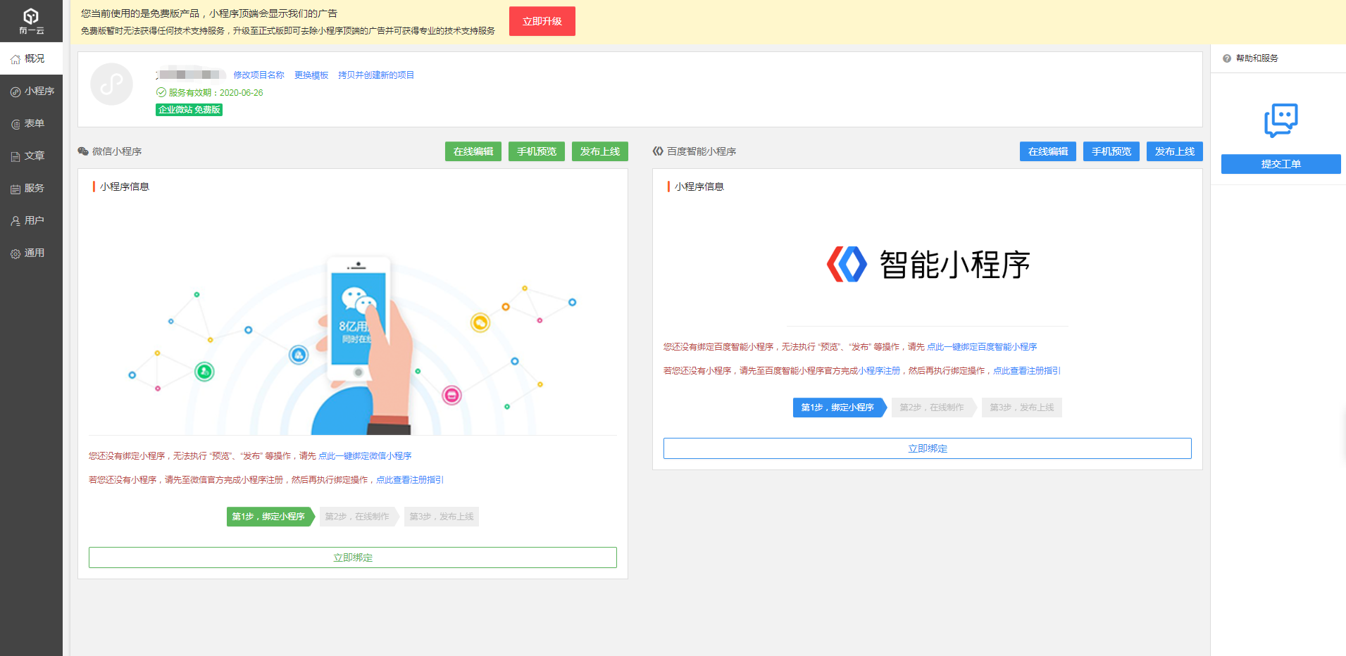Click the document icon beside 文章
The width and height of the screenshot is (1346, 656).
15,156
